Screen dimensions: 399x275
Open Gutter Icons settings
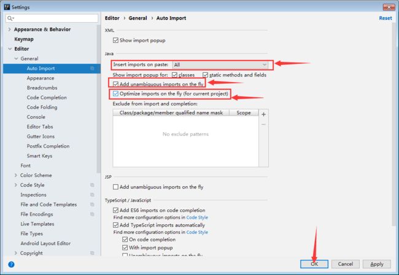pyautogui.click(x=41, y=137)
